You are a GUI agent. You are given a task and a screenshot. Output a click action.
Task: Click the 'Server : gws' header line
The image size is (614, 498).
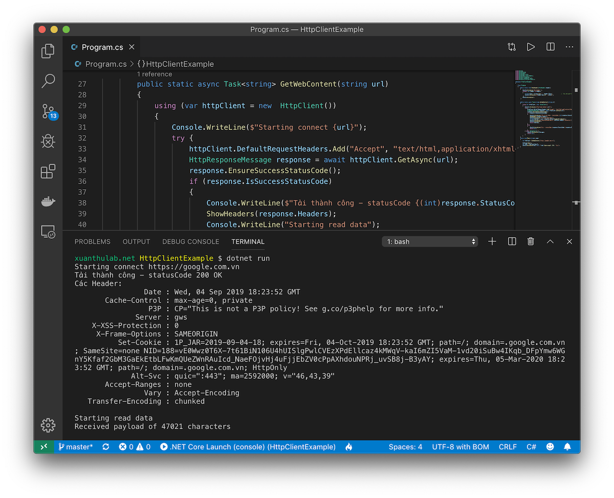coord(161,317)
